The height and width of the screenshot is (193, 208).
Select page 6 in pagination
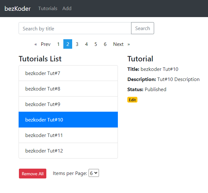pyautogui.click(x=105, y=44)
